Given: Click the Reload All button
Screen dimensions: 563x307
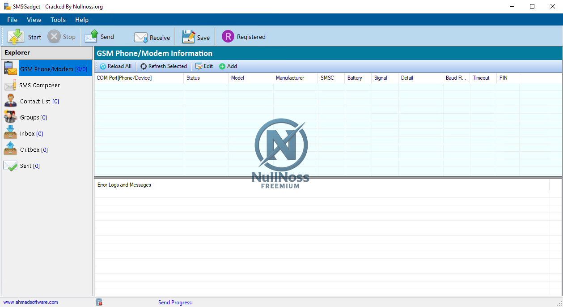Looking at the screenshot, I should tap(115, 66).
